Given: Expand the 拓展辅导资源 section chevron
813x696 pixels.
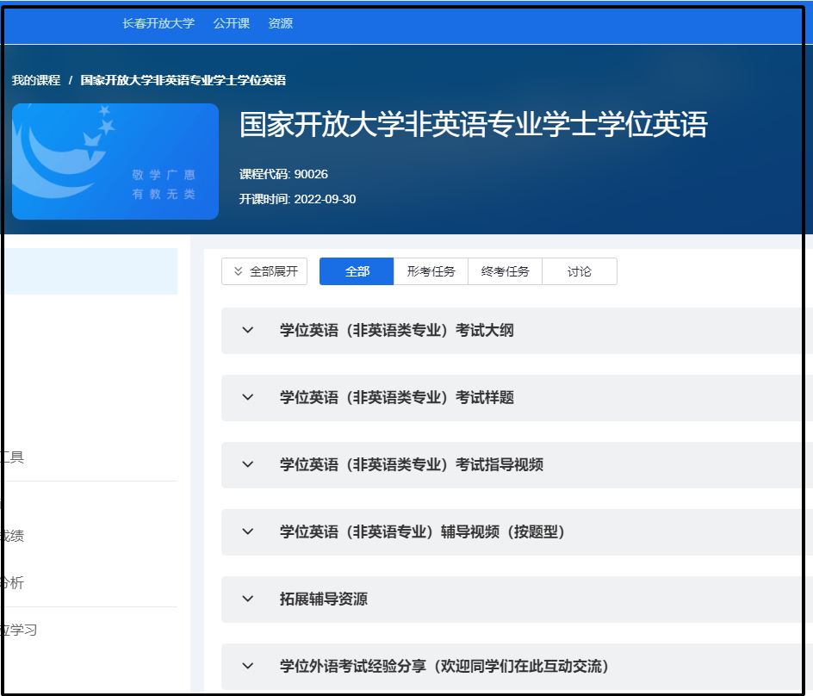Looking at the screenshot, I should click(x=248, y=599).
